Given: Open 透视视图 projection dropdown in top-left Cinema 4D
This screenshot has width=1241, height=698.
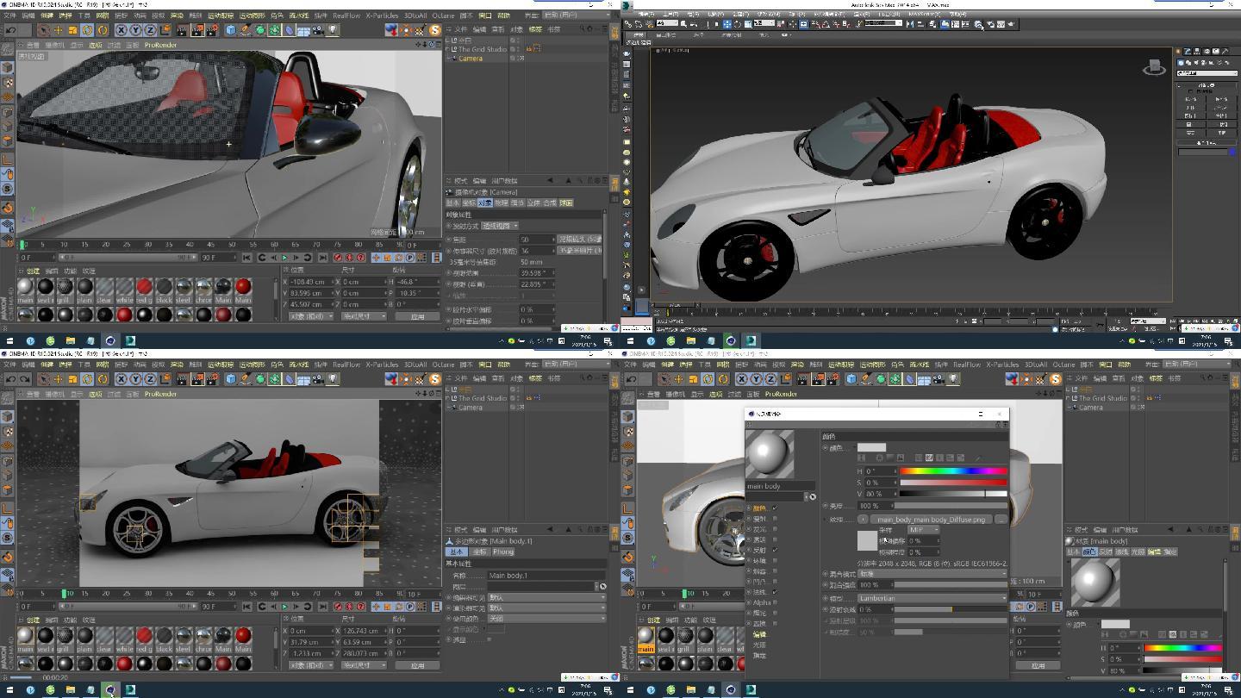Looking at the screenshot, I should tap(500, 226).
